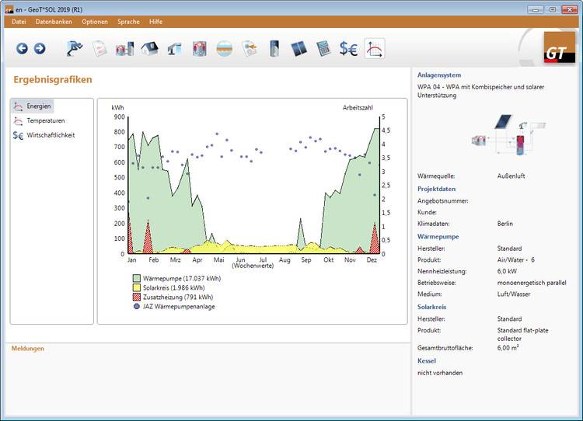Open the Datei menu
Image resolution: width=583 pixels, height=421 pixels.
[x=19, y=22]
